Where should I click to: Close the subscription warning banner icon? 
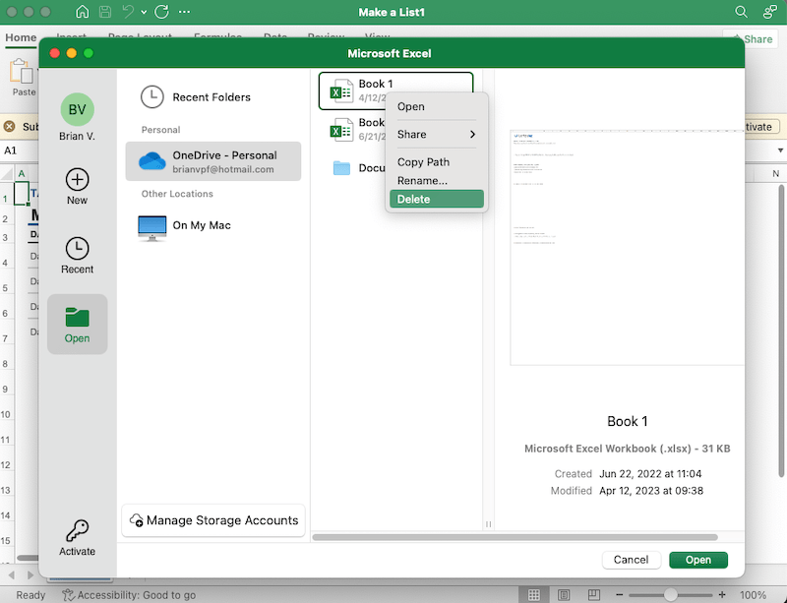click(x=9, y=126)
